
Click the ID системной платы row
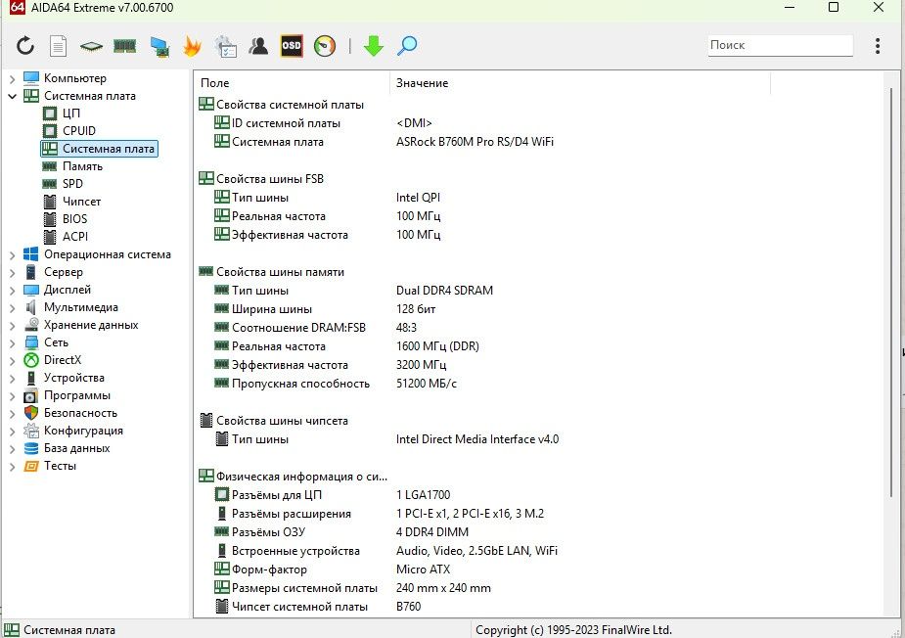pyautogui.click(x=483, y=123)
